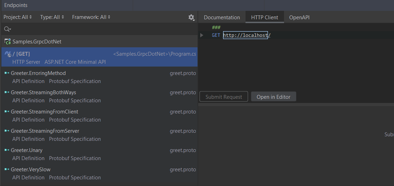Screen dimensions: 394x186
Task: Click the Greeter.StreamingFromClient protobuf icon
Action: coord(7,112)
